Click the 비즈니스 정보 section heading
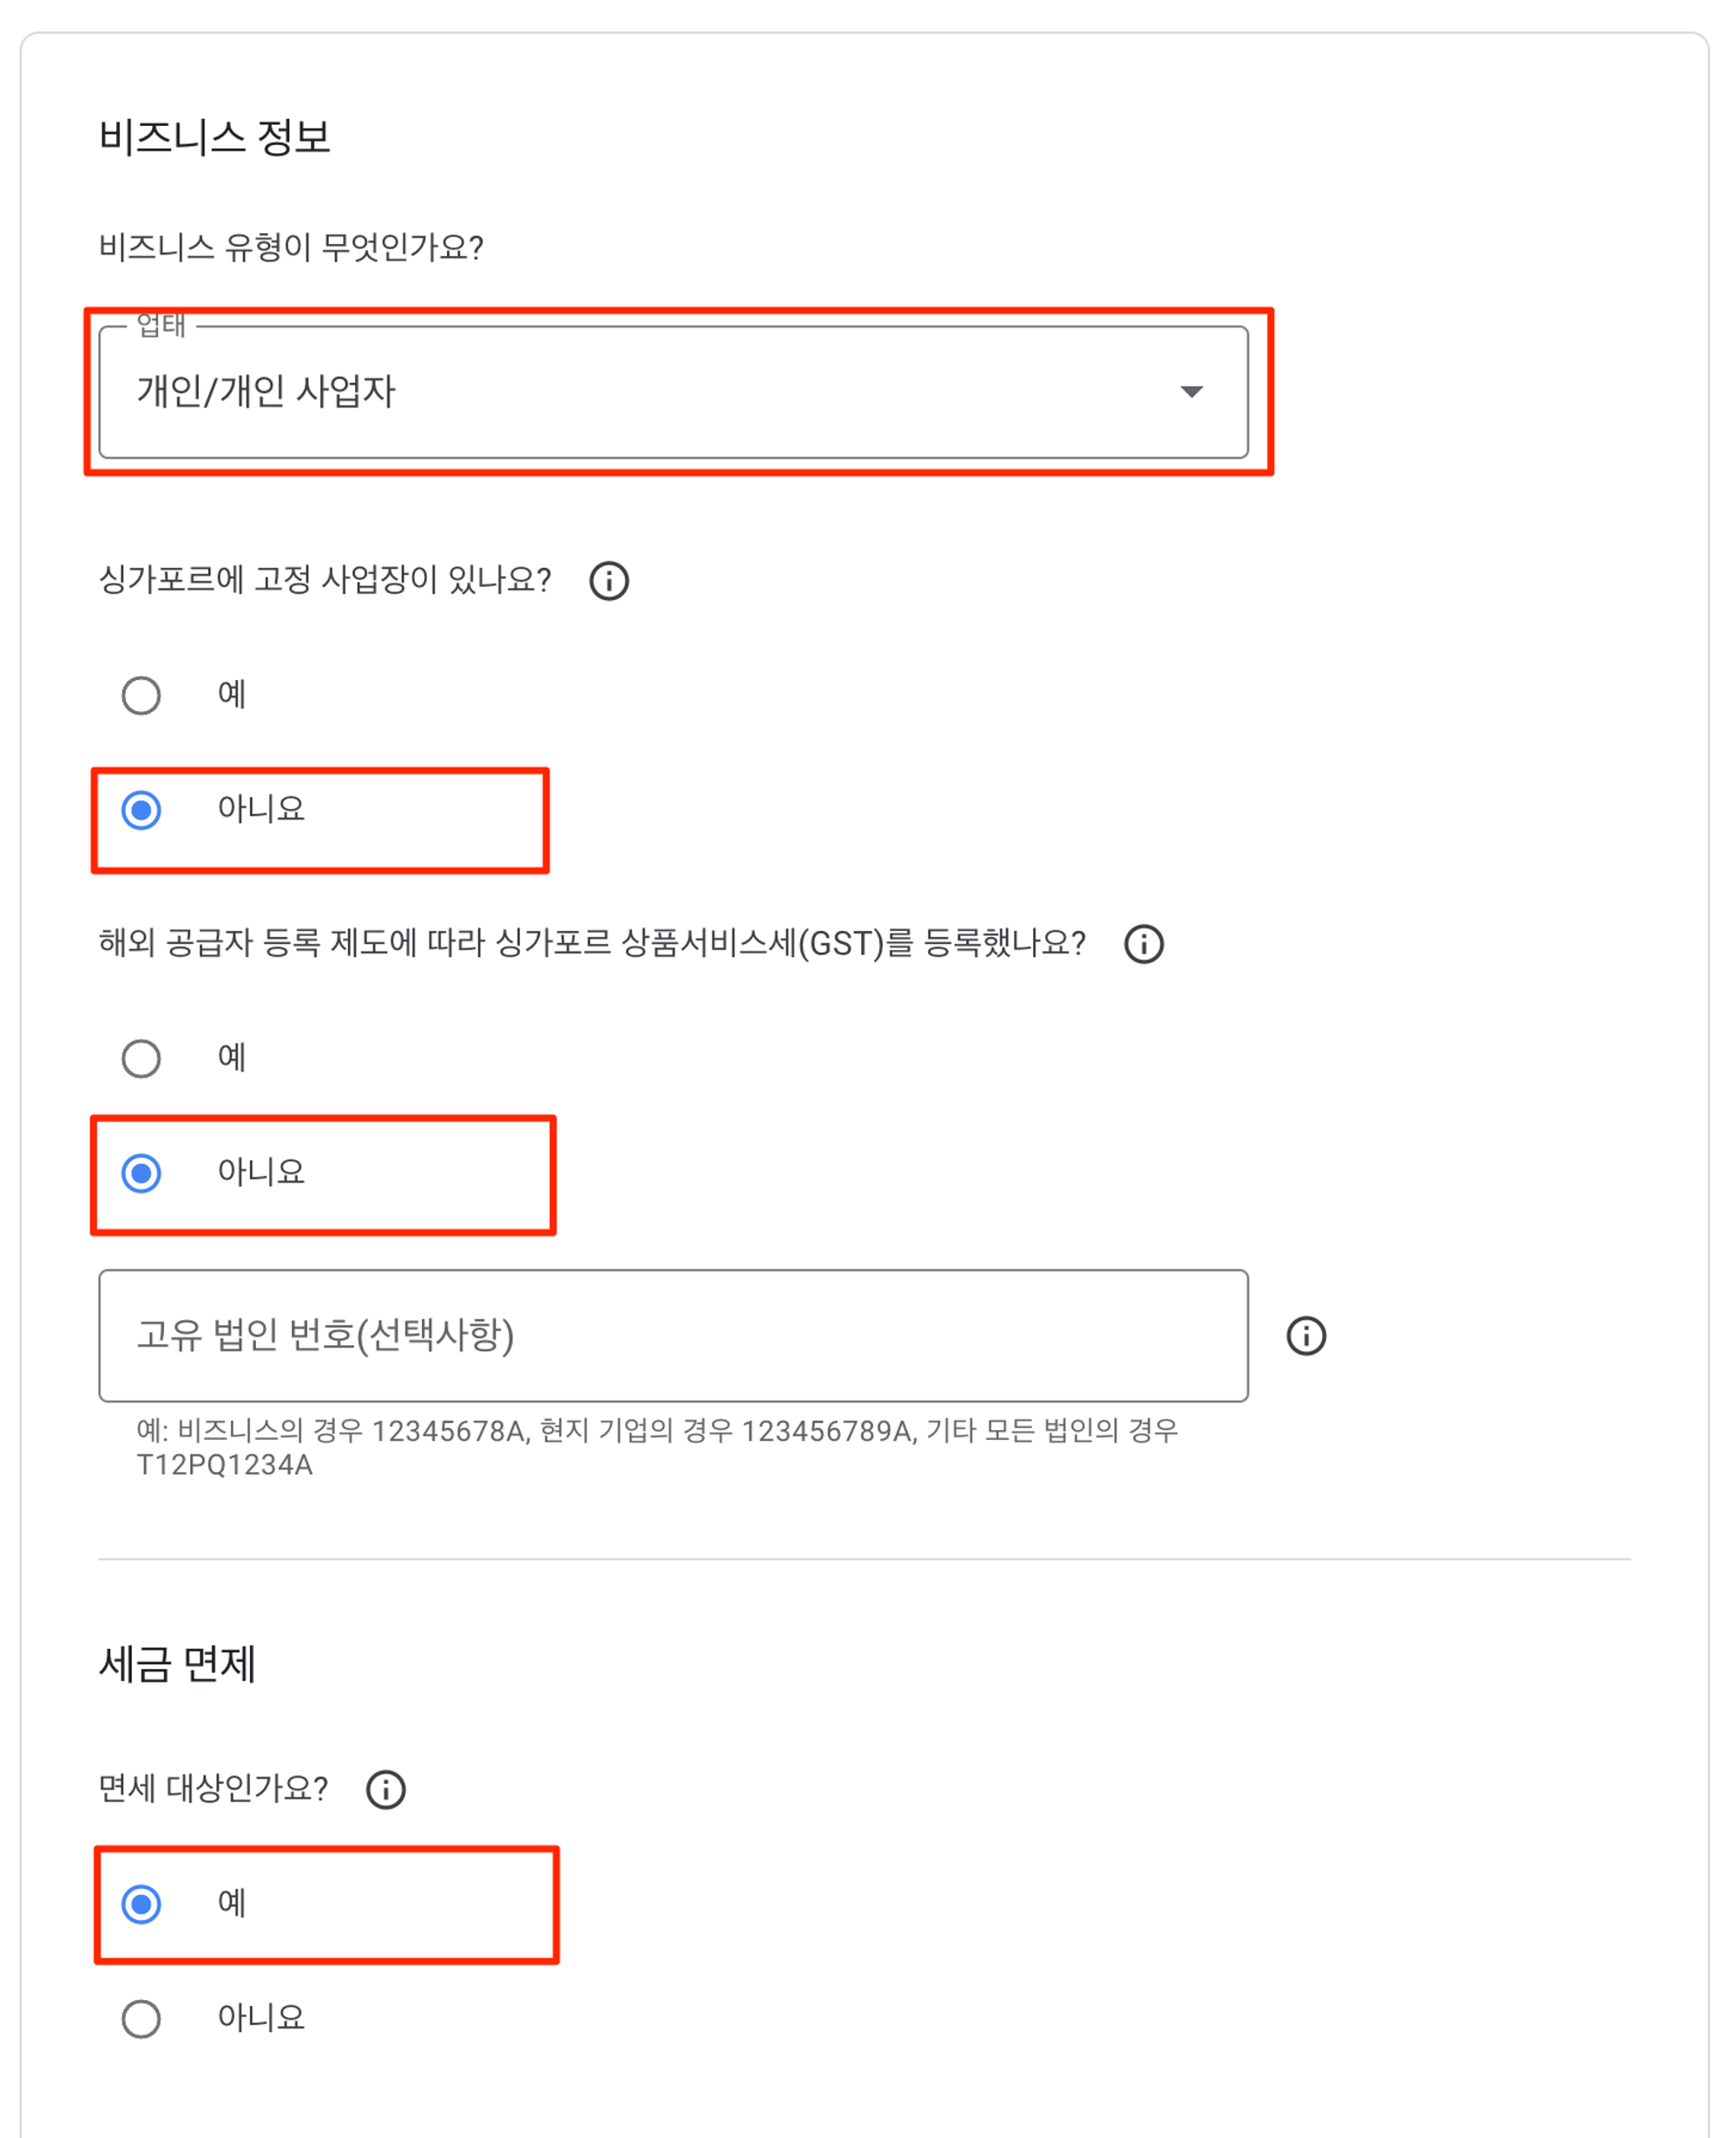 (214, 137)
